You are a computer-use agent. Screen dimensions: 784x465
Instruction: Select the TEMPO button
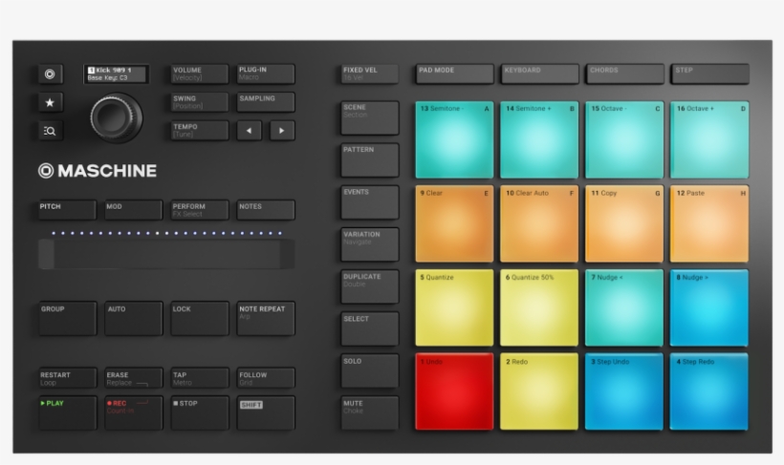click(x=200, y=131)
